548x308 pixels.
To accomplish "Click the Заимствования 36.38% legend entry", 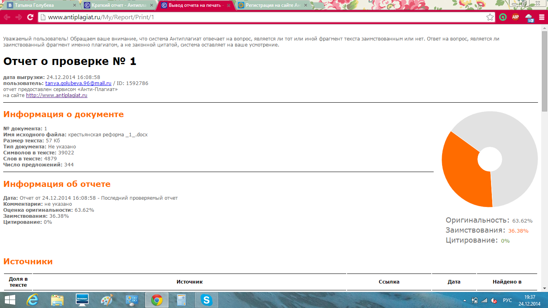I will (487, 231).
